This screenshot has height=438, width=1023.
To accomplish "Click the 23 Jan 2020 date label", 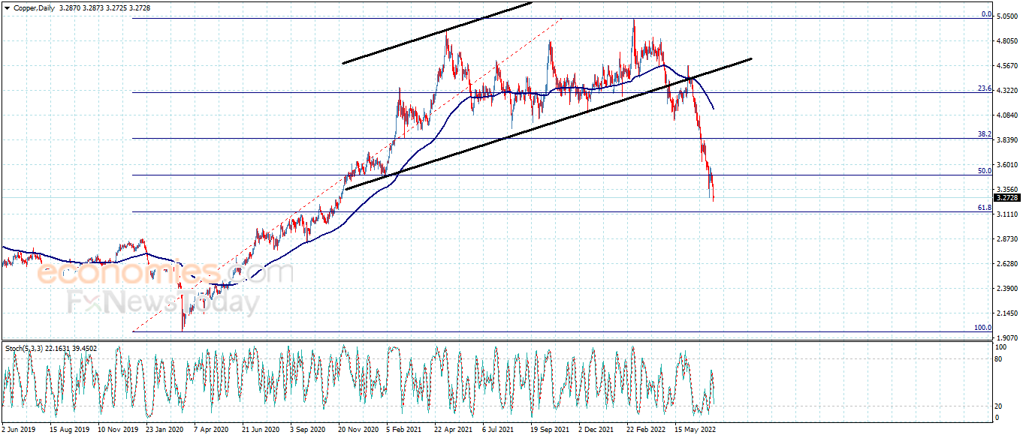I will [x=165, y=431].
